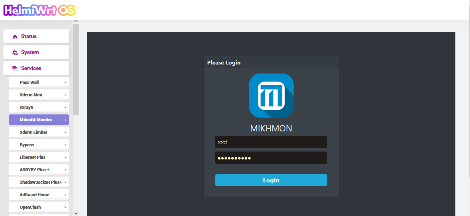The height and width of the screenshot is (216, 470).
Task: Click chevron on Xderm Limiter row
Action: (65, 132)
